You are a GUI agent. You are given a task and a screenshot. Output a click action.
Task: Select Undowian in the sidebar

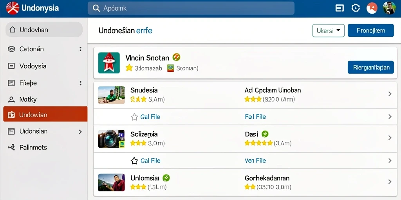[x=45, y=114]
